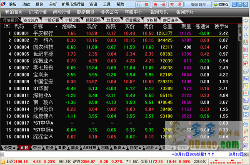Open the 帮助 menu
250x165 pixels.
120,4
